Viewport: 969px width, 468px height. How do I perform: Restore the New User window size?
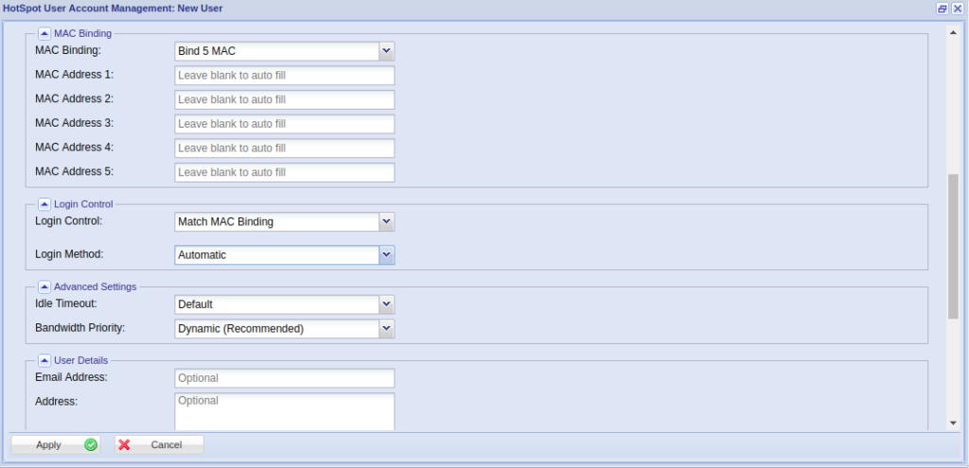[943, 8]
